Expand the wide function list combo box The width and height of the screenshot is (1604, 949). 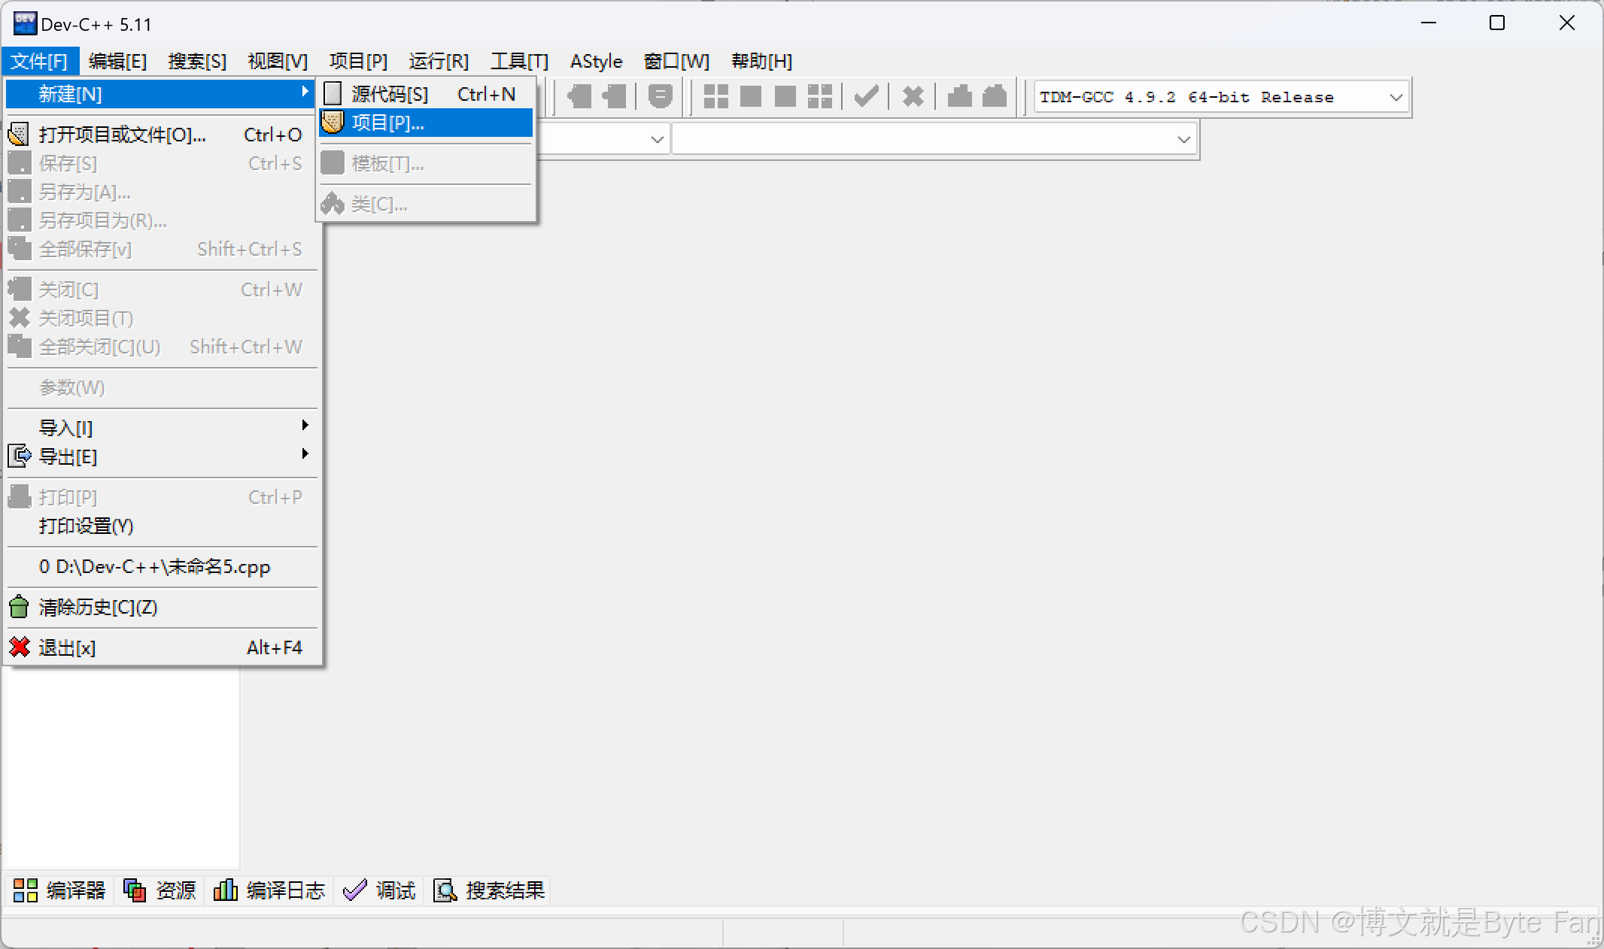pyautogui.click(x=1183, y=140)
